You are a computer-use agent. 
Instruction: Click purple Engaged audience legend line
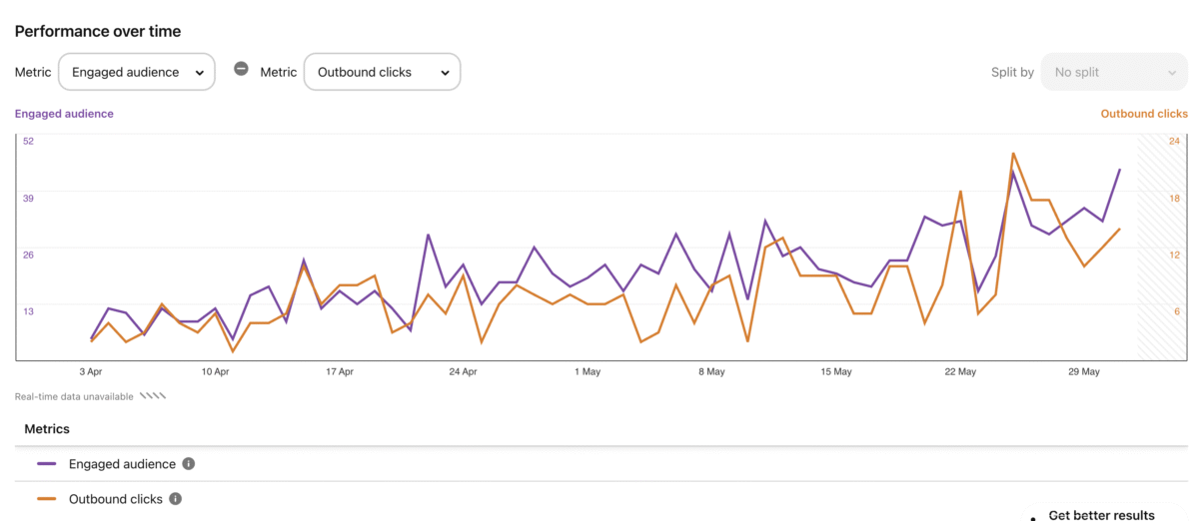(x=47, y=464)
